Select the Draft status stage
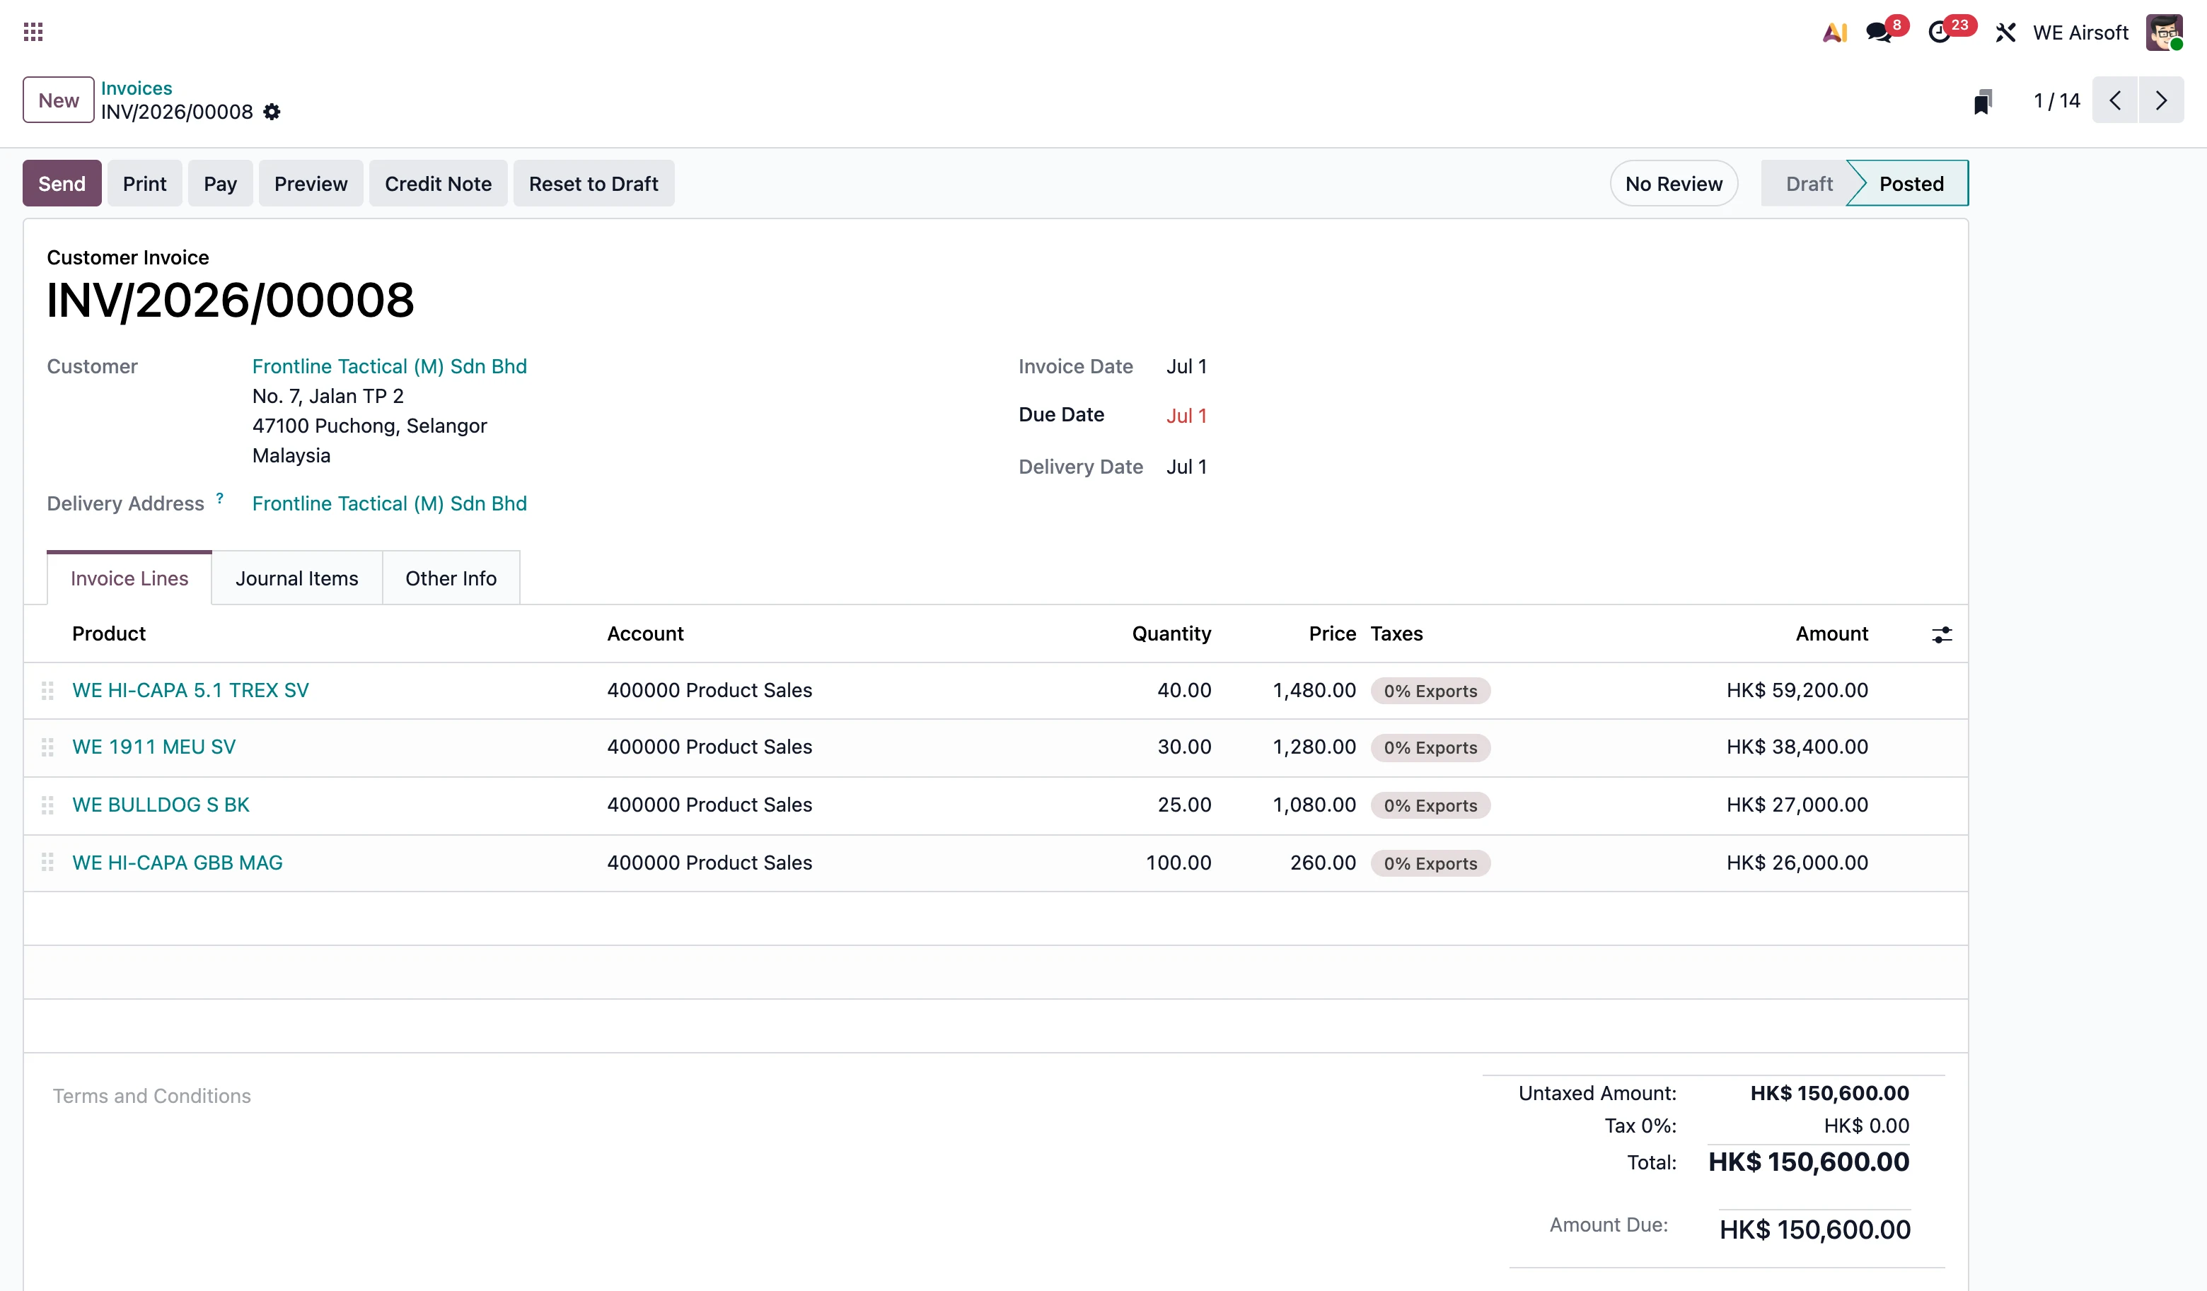This screenshot has width=2207, height=1291. pyautogui.click(x=1809, y=183)
